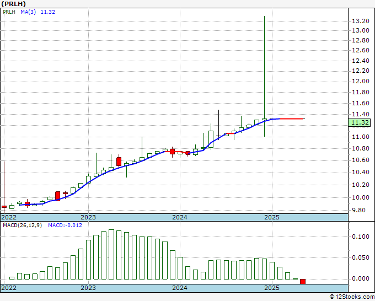Click the 12Stocks.com watermark link
This screenshot has width=375, height=301.
click(x=352, y=297)
